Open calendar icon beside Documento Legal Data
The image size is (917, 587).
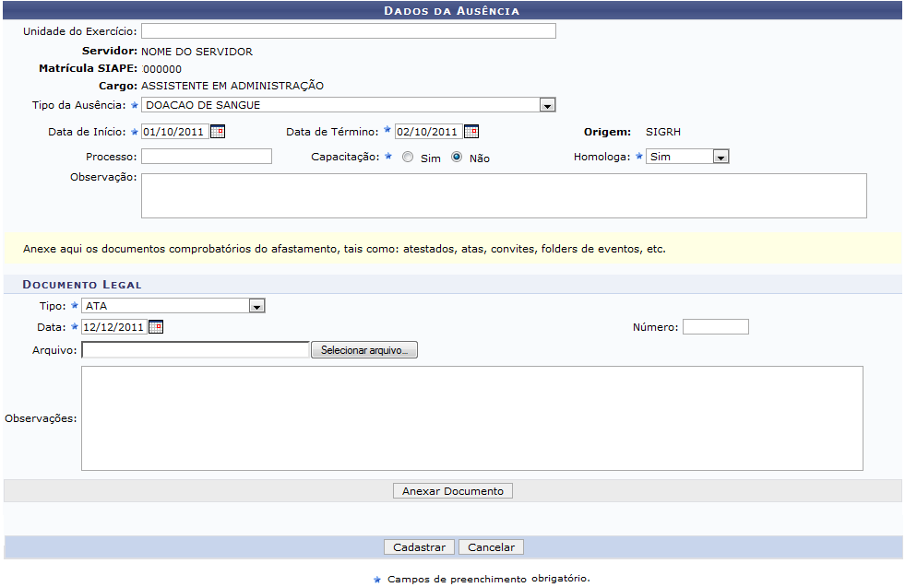[x=156, y=327]
